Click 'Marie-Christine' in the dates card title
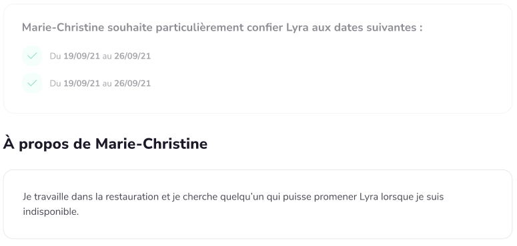517x246 pixels. tap(63, 27)
